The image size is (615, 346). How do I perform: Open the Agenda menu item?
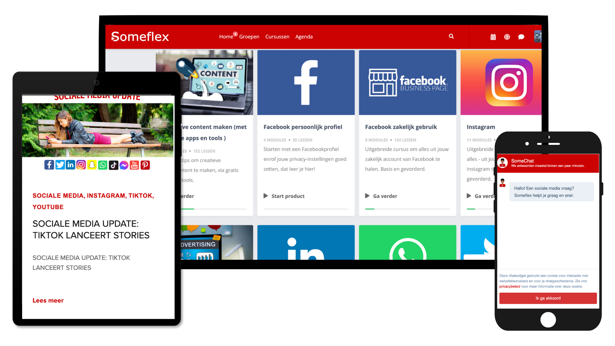[304, 36]
